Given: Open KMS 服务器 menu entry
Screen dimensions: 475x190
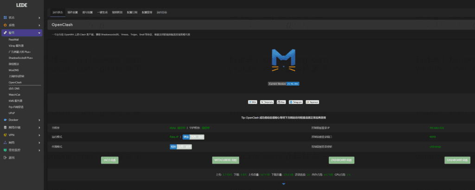Looking at the screenshot, I should tap(15, 101).
